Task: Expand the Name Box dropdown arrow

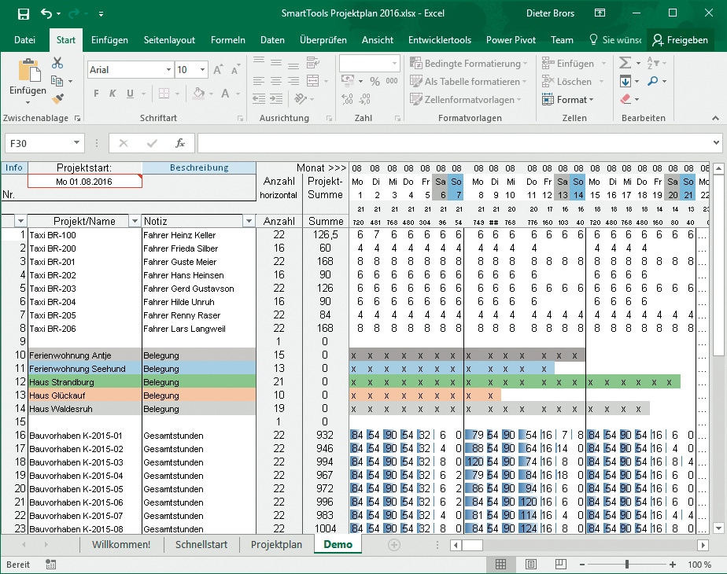Action: click(76, 143)
